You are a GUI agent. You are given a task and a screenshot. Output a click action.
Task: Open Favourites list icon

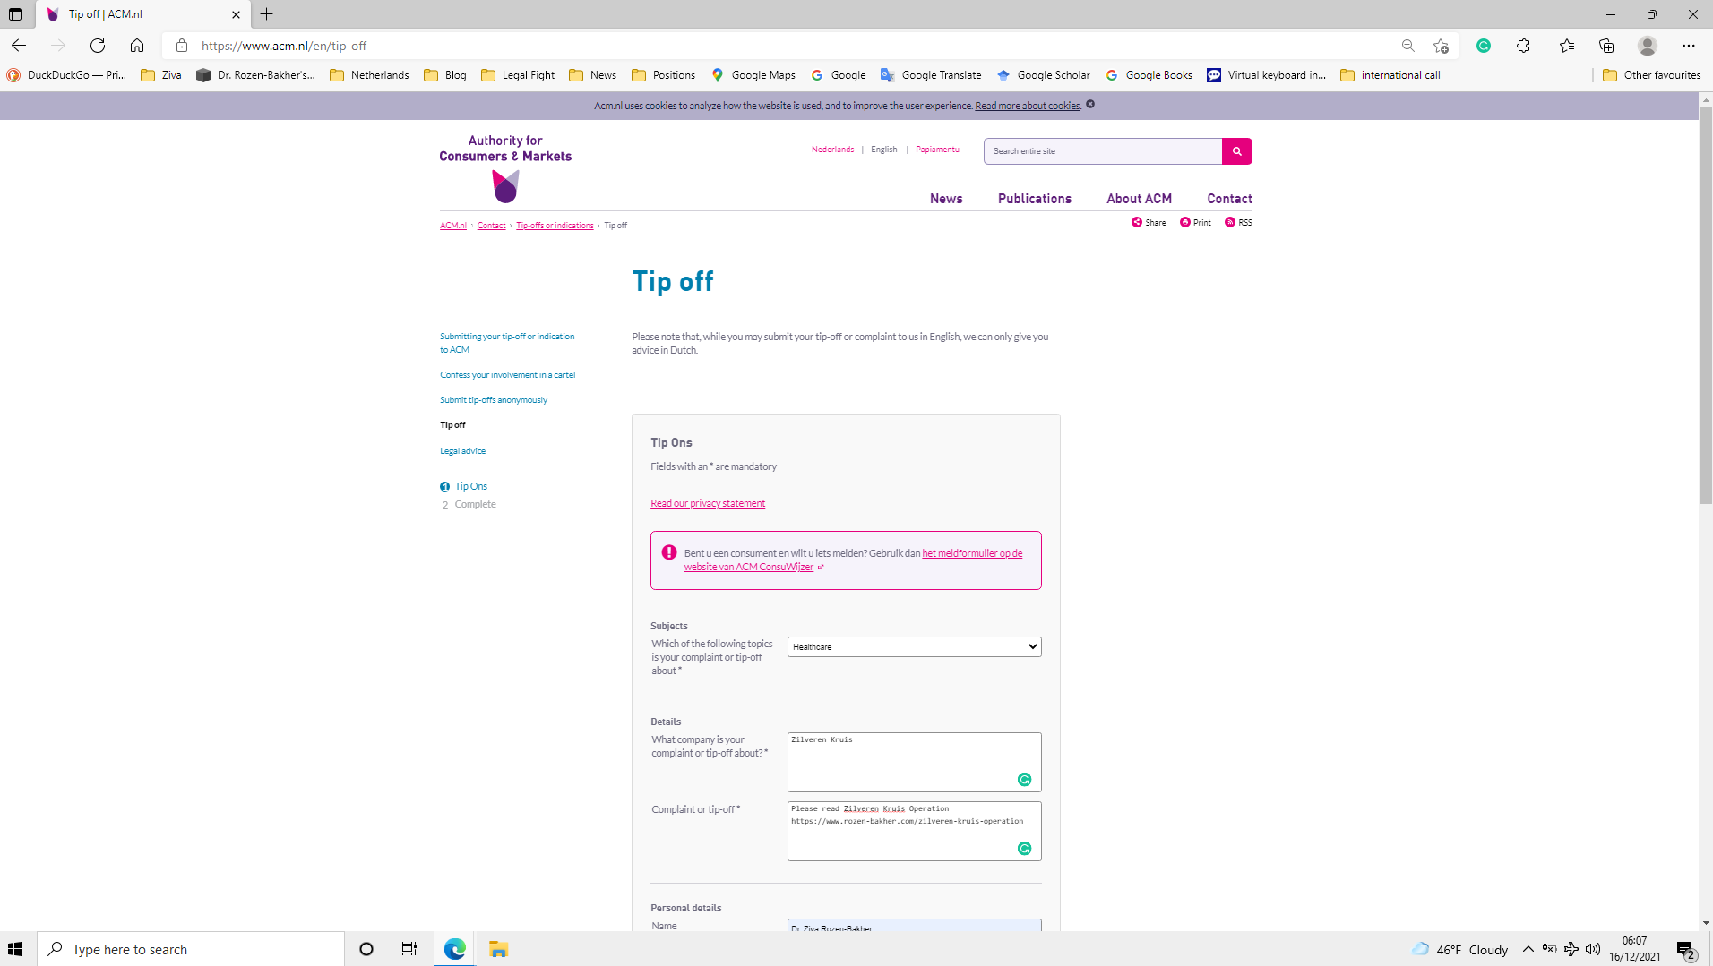(1567, 46)
